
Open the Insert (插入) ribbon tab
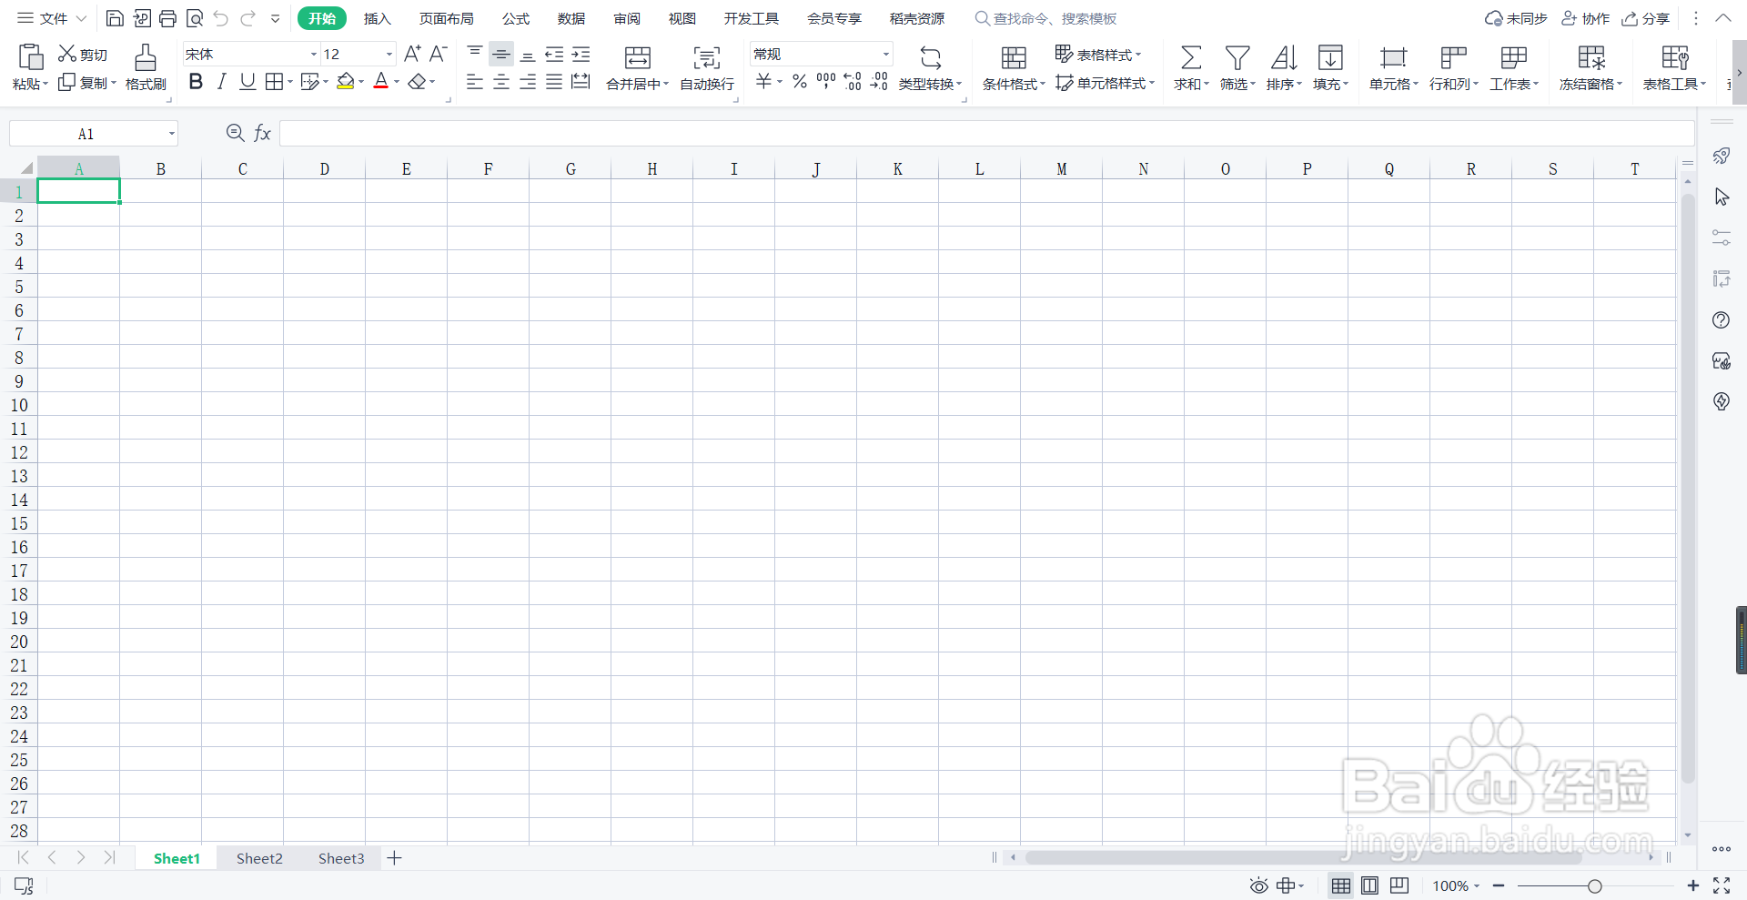click(x=377, y=18)
